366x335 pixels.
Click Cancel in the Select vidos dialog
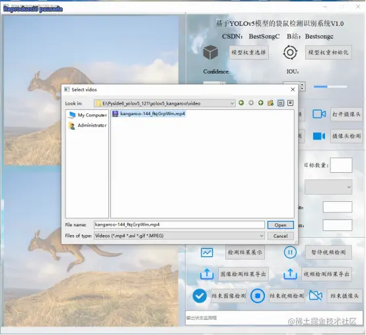coord(280,236)
